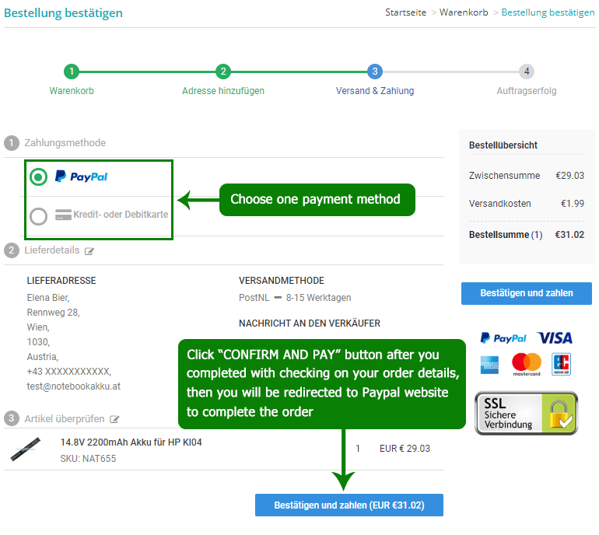Click edit icon next to Artikel überprüfen
Screen dimensions: 599x535
(x=114, y=419)
